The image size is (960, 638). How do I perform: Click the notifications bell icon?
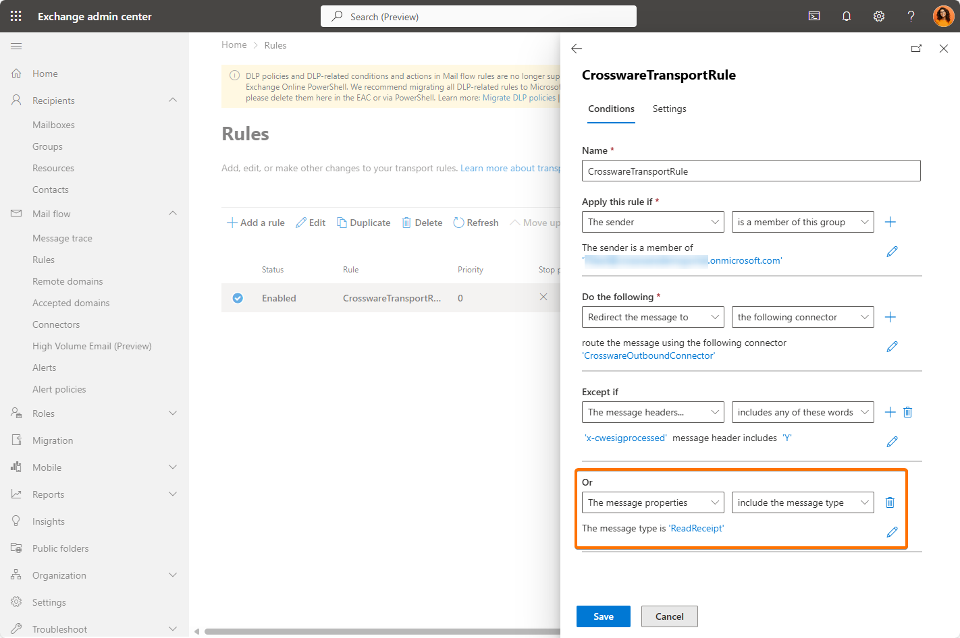[846, 16]
